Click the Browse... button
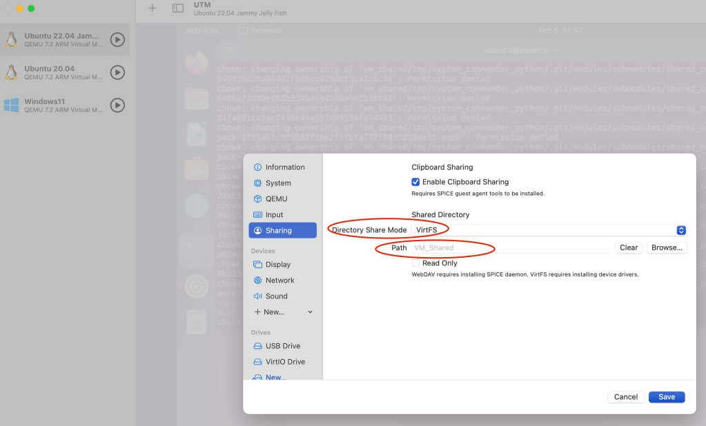Screen dimensions: 706x426 click(667, 247)
